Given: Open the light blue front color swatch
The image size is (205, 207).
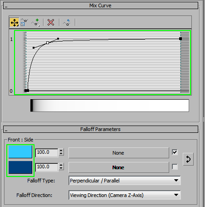Looking at the screenshot, I should (20, 152).
